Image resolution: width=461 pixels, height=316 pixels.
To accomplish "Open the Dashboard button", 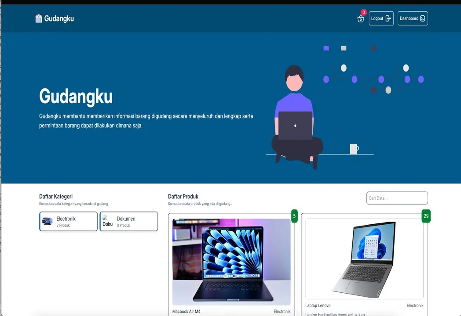I will tap(413, 18).
